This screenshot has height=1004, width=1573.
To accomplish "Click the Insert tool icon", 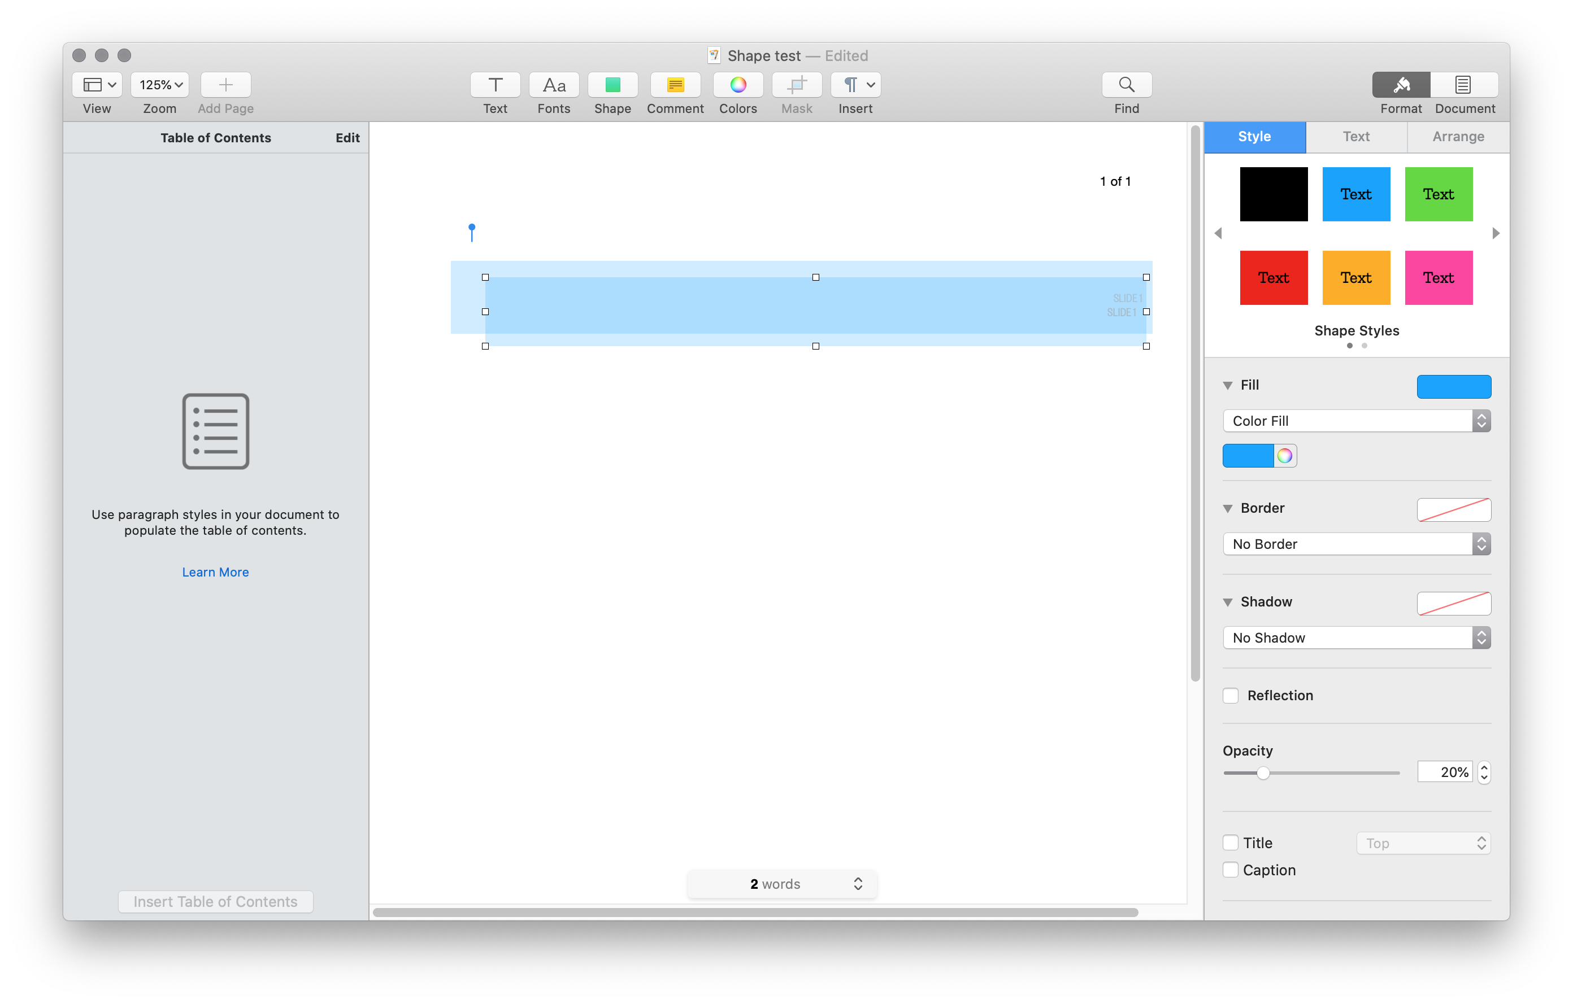I will [x=854, y=84].
